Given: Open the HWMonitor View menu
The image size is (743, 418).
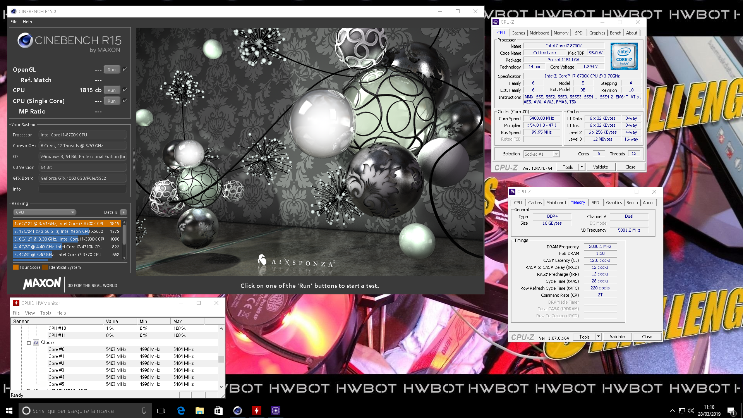Looking at the screenshot, I should [x=30, y=313].
